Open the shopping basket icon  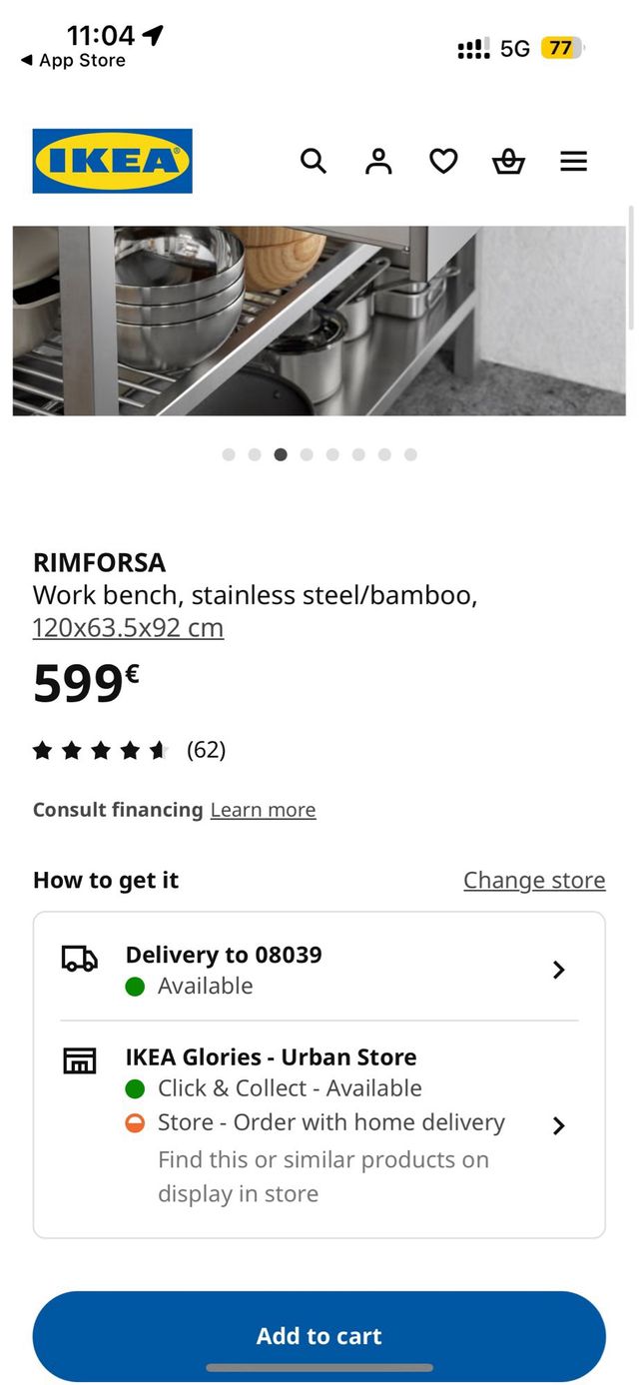(x=508, y=161)
